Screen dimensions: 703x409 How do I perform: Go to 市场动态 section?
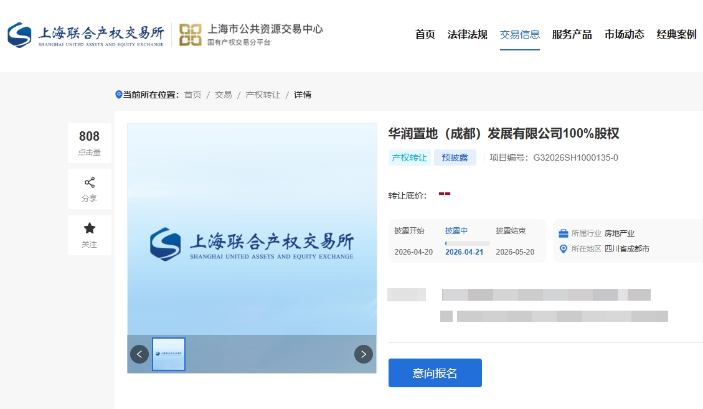[x=625, y=35]
